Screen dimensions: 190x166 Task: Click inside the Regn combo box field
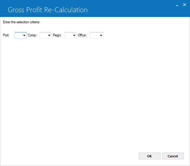coord(69,35)
